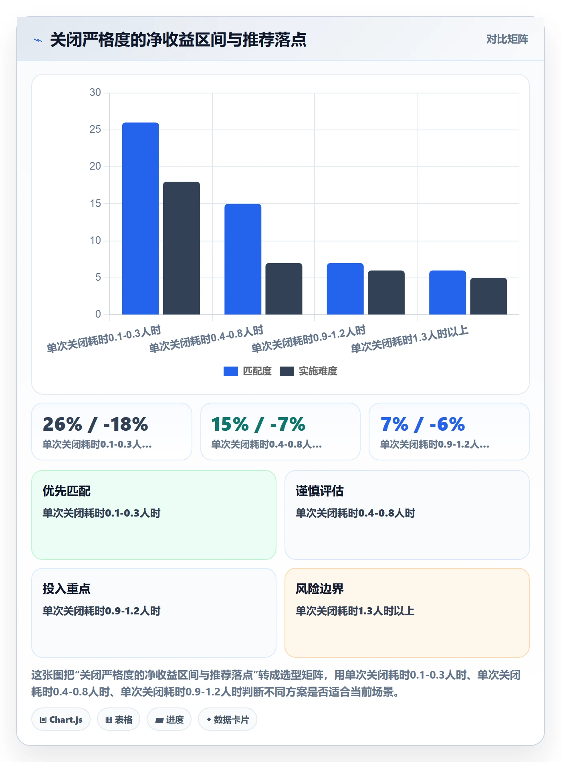Toggle the 实施难度 legend dark swatch
The height and width of the screenshot is (762, 561).
pos(287,371)
